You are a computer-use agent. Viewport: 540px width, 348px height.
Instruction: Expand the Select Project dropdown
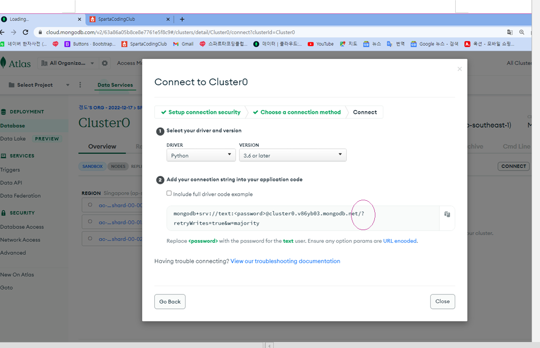39,85
